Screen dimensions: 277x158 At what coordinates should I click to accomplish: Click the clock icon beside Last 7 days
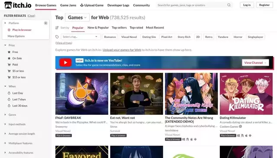point(9,99)
